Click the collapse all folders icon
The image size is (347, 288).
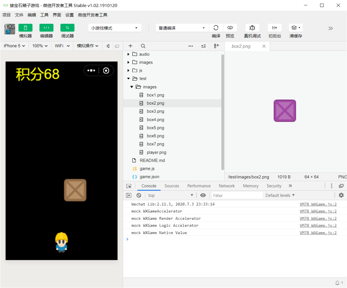point(204,46)
